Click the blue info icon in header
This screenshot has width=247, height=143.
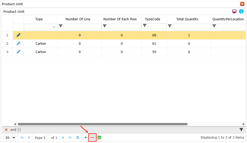click(241, 11)
